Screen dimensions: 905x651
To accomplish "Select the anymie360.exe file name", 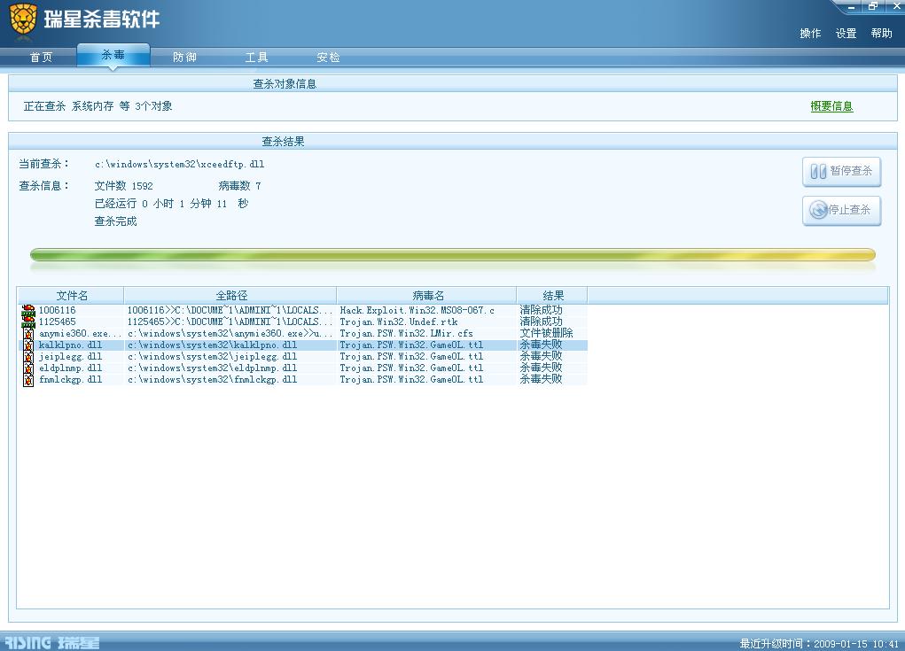I will click(x=80, y=333).
